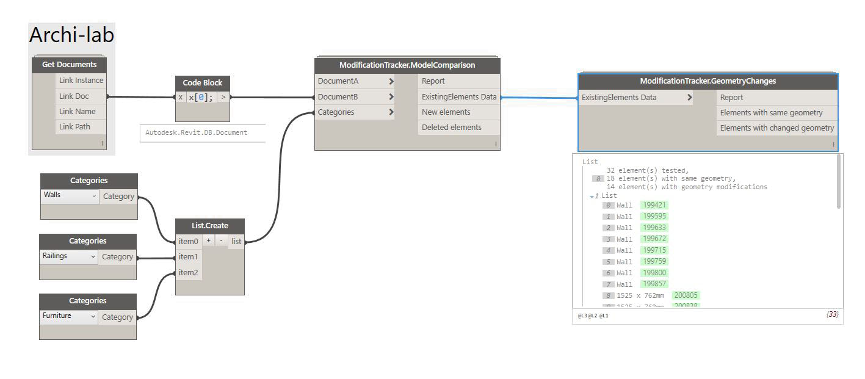Click ExistingElements Data chevron on GeometryChanges node
The width and height of the screenshot is (865, 379).
pos(689,97)
